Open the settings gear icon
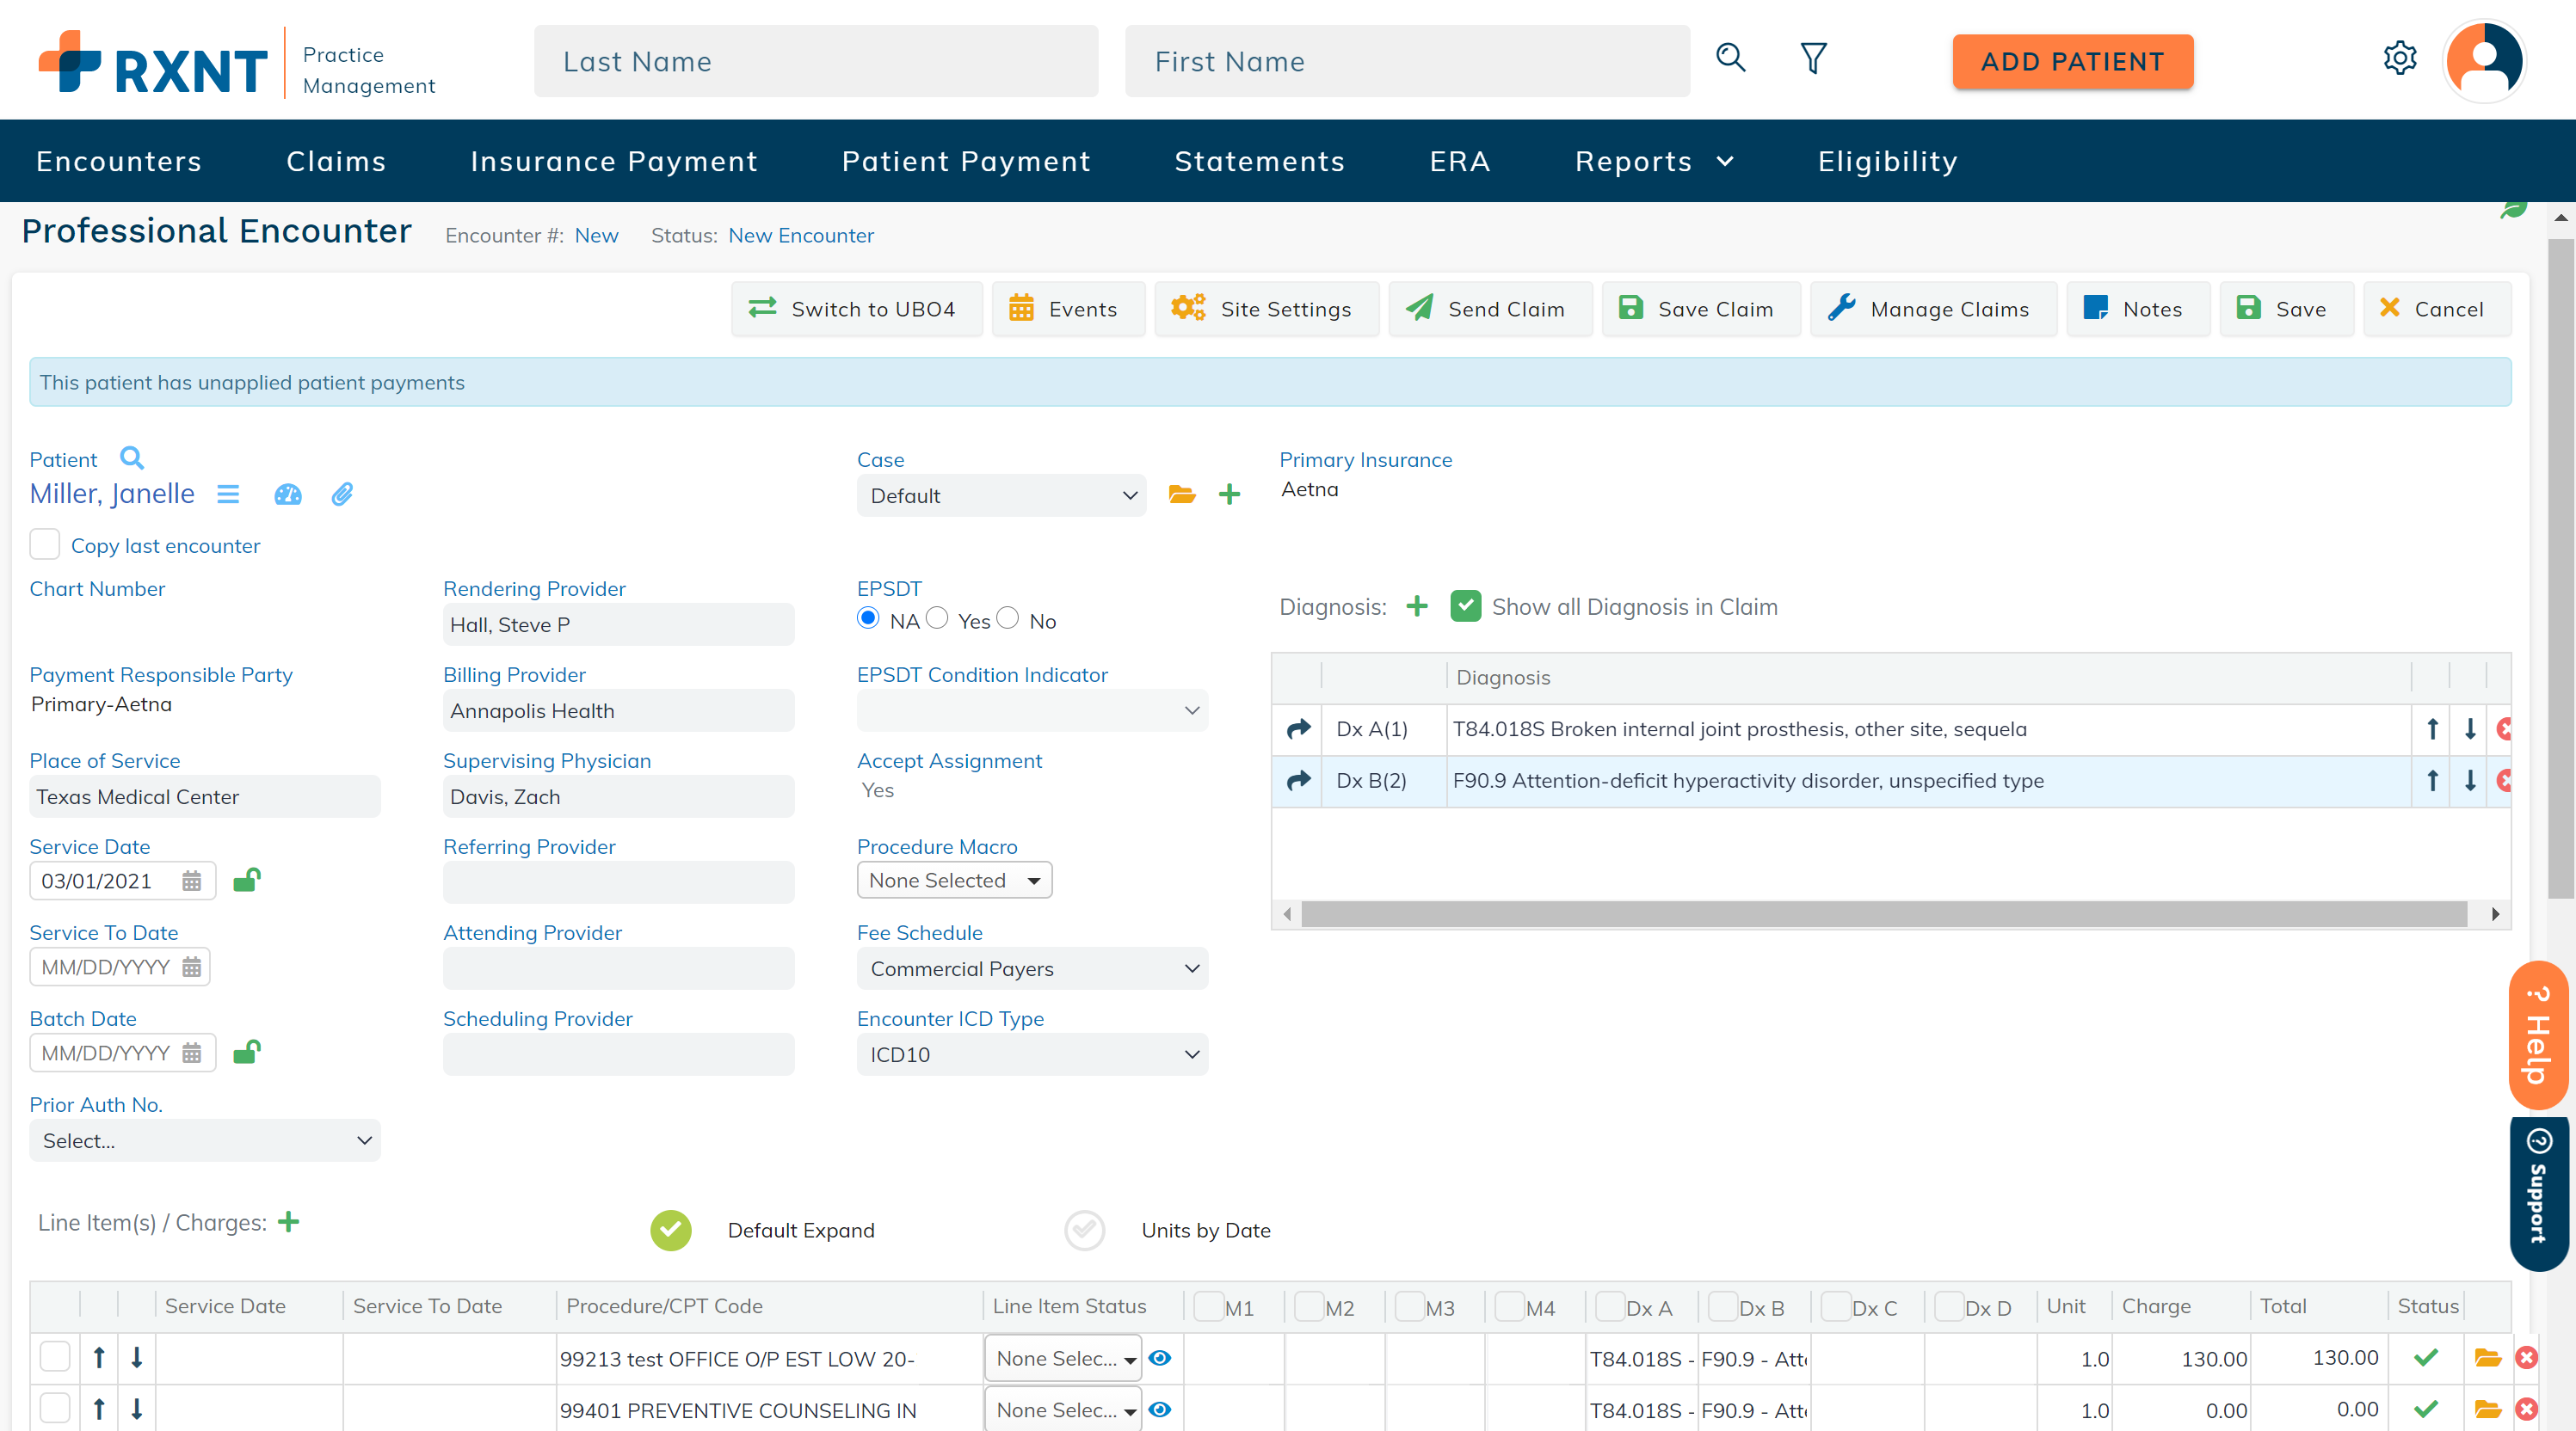The width and height of the screenshot is (2576, 1431). click(x=2400, y=58)
